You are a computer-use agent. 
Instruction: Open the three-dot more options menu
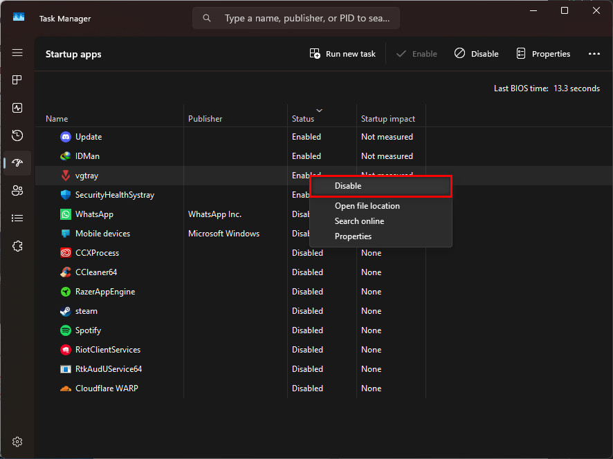(x=594, y=54)
